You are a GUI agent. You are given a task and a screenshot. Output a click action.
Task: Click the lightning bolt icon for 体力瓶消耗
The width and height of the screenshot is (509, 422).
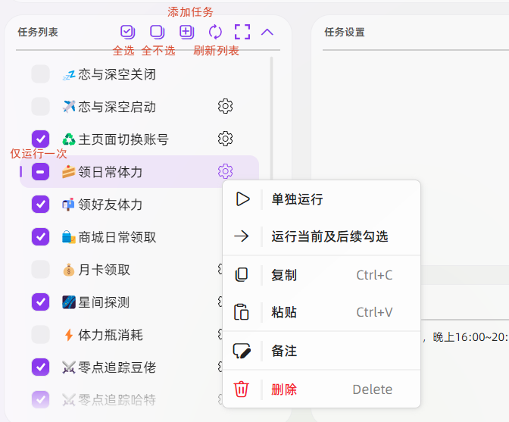coord(69,335)
